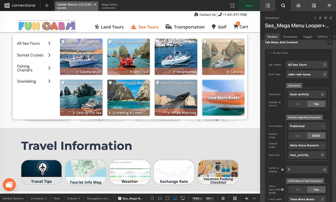
Task: Switch to the Mega Menu component tab
Action: tap(109, 6)
